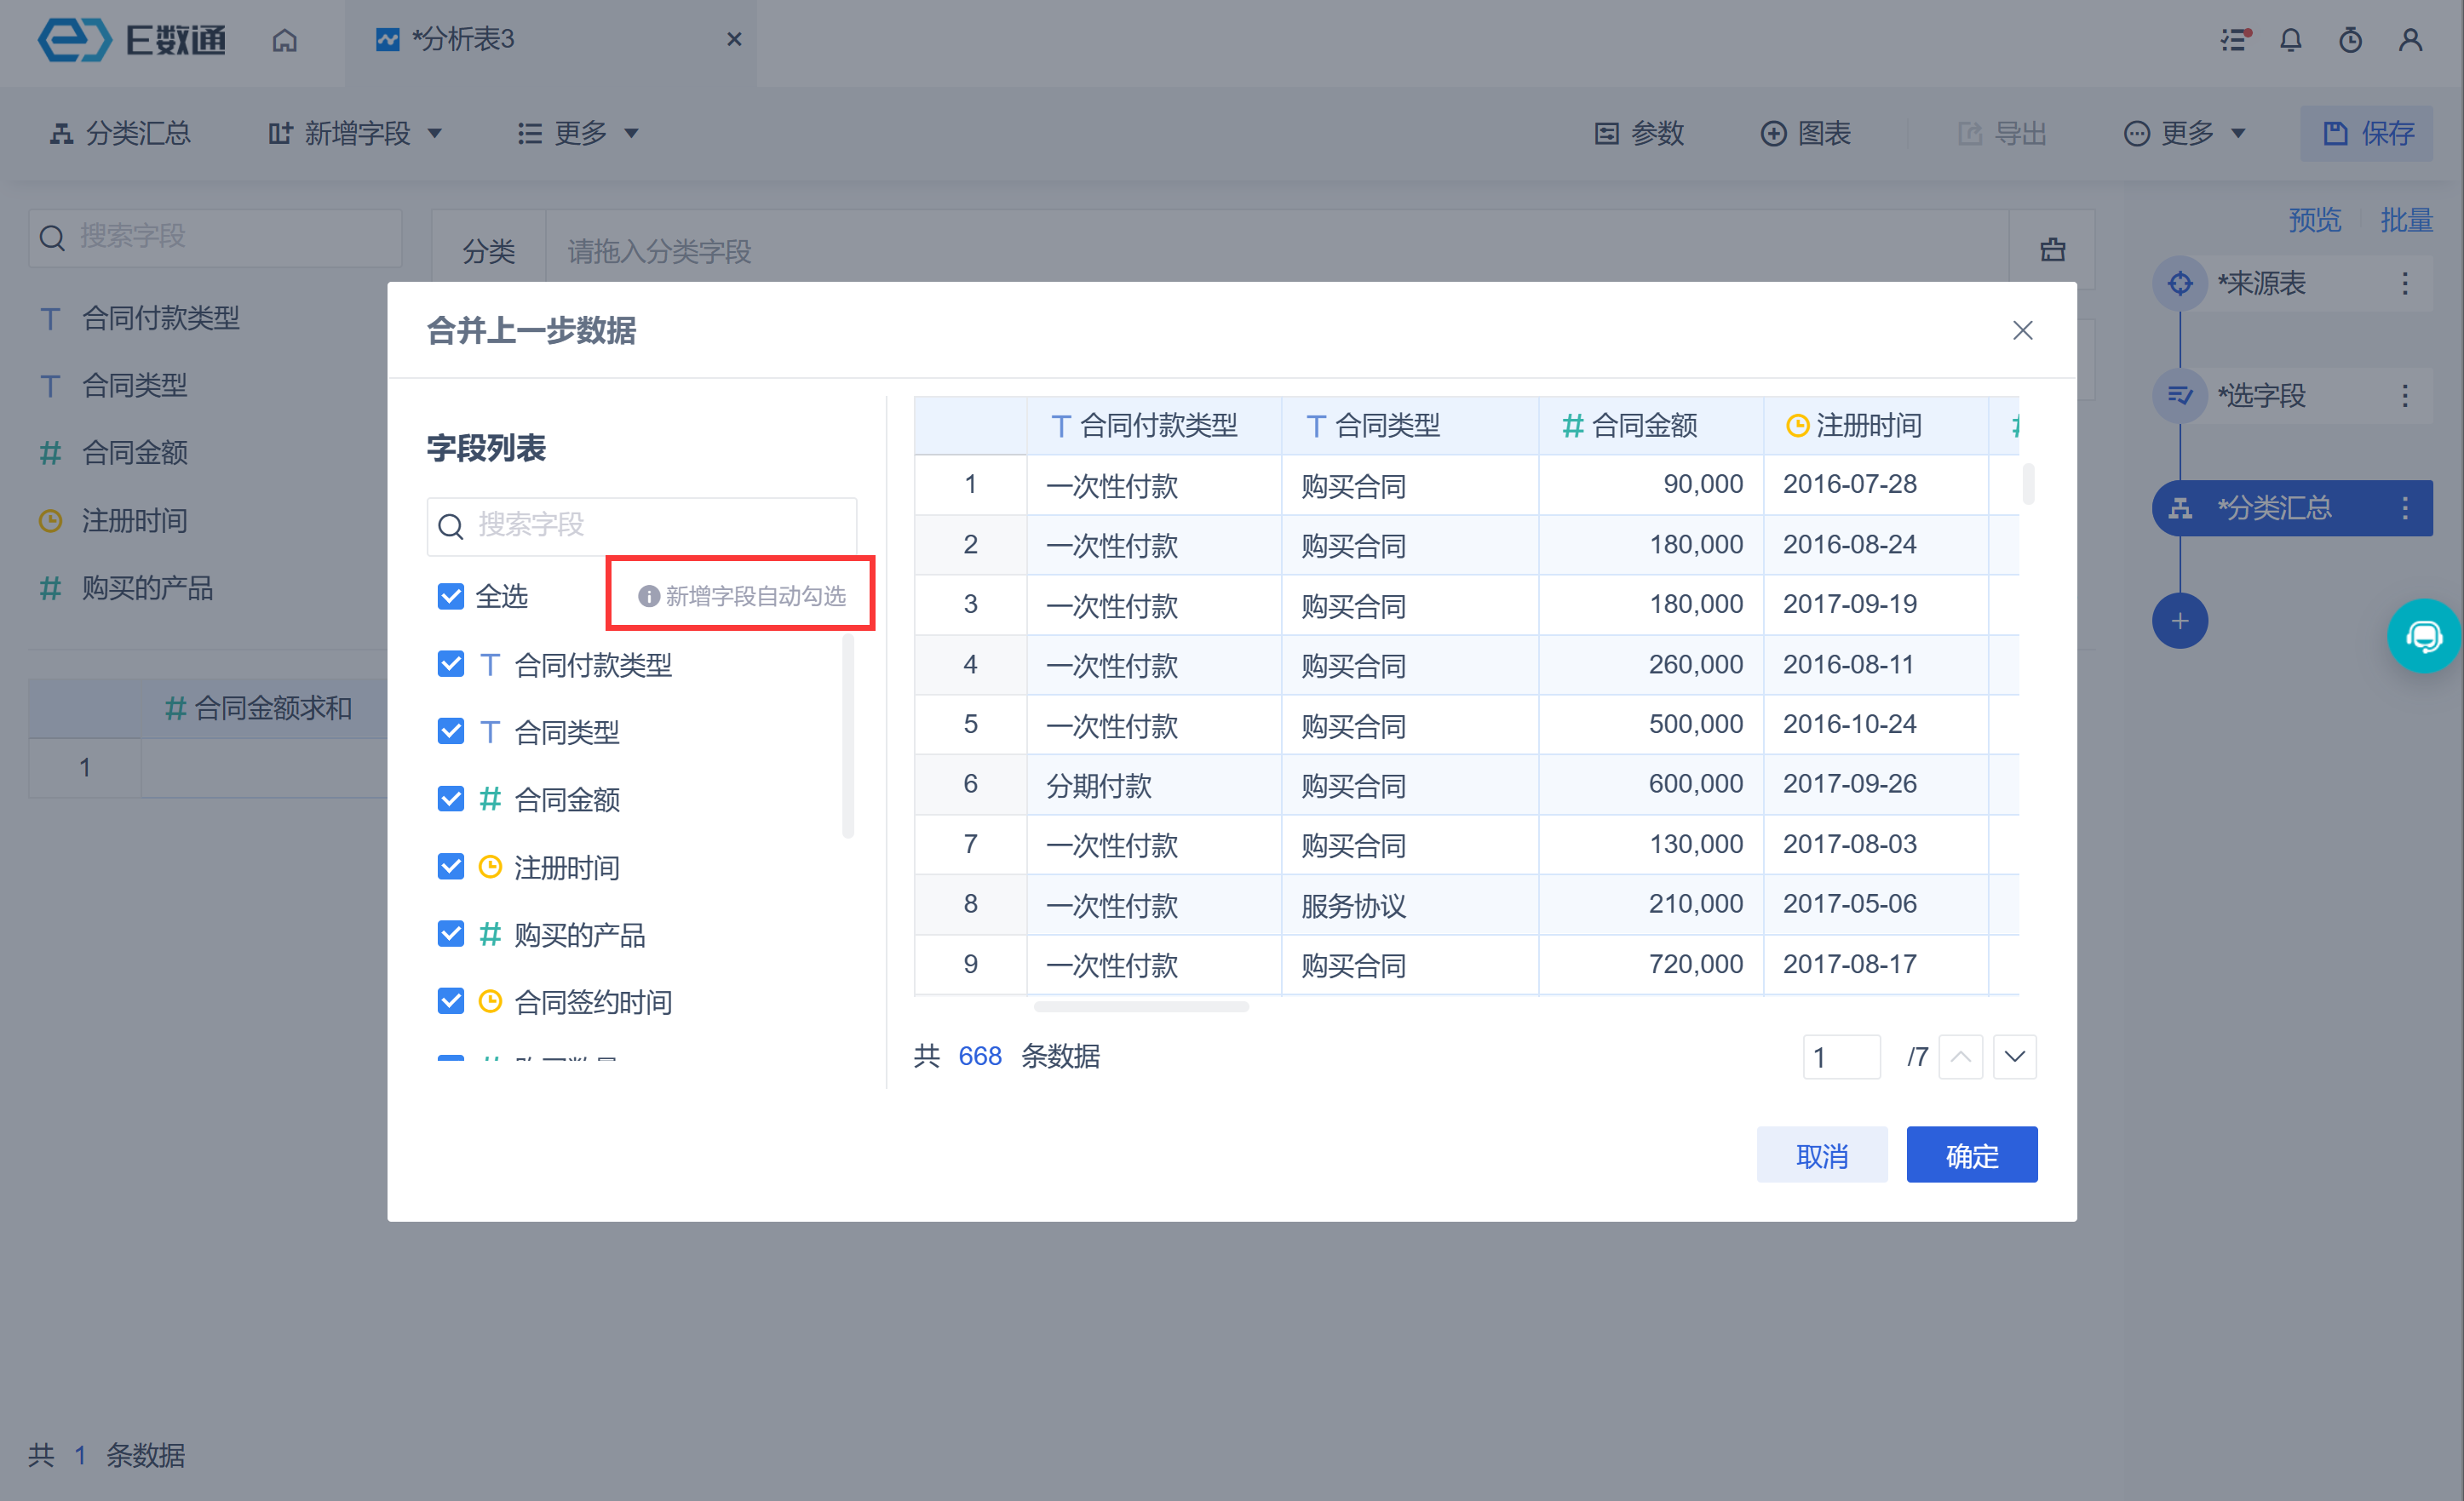Click the home icon in top bar
The width and height of the screenshot is (2464, 1501).
point(284,40)
